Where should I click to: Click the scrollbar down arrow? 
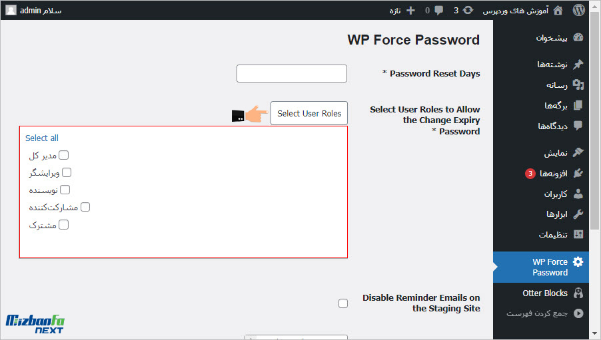594,333
